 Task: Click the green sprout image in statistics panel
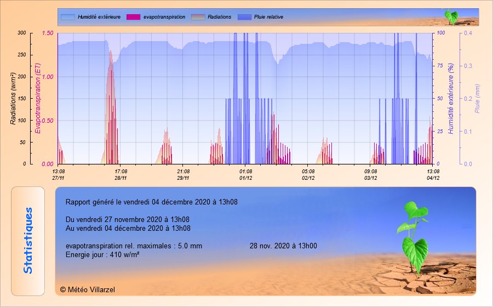click(x=414, y=238)
